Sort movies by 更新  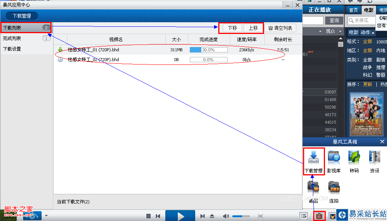pyautogui.click(x=367, y=84)
